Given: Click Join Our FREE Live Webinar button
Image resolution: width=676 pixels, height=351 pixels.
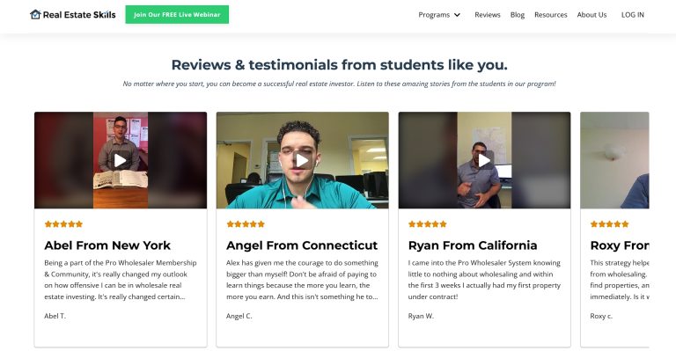Looking at the screenshot, I should 177,15.
